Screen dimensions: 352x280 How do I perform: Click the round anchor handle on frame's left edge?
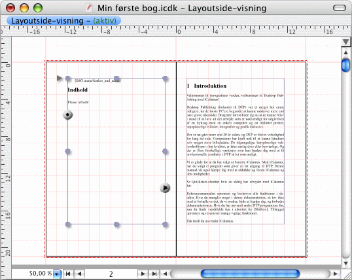click(x=67, y=114)
